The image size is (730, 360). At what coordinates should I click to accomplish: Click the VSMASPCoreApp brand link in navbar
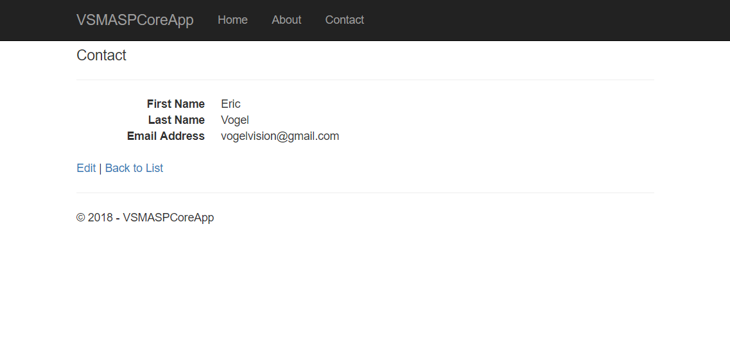(135, 20)
